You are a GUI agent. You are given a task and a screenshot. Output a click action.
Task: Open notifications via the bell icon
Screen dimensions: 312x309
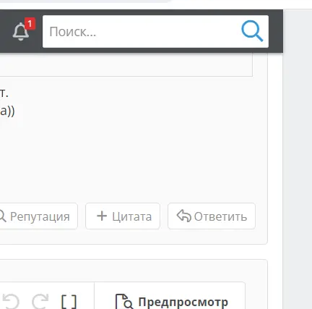[21, 32]
